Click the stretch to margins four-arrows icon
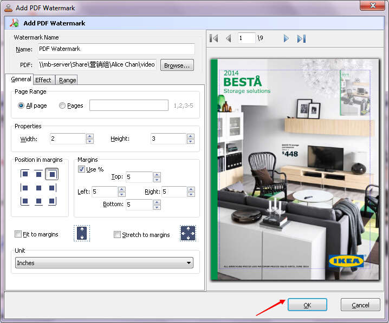This screenshot has width=389, height=323. [x=188, y=233]
